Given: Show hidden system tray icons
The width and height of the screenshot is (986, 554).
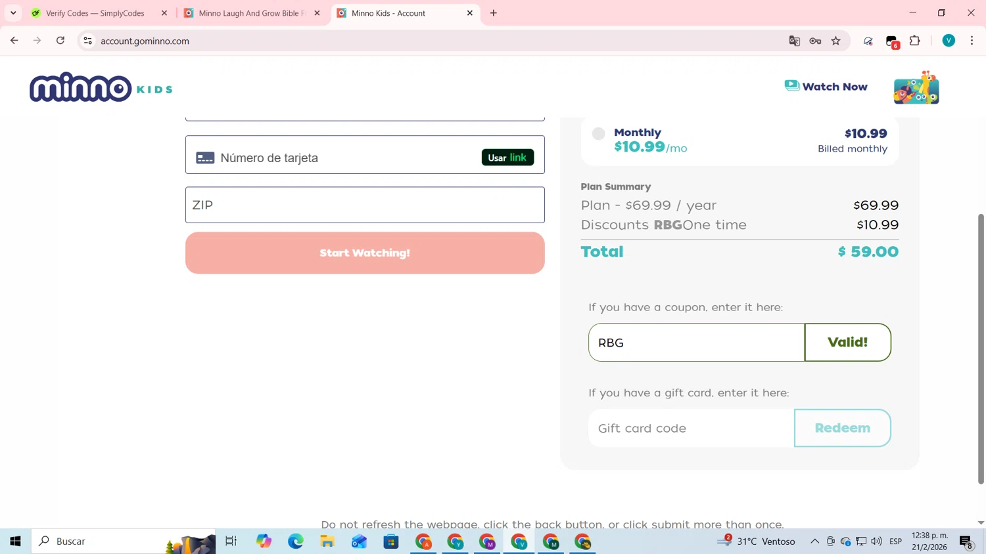Looking at the screenshot, I should click(x=814, y=542).
